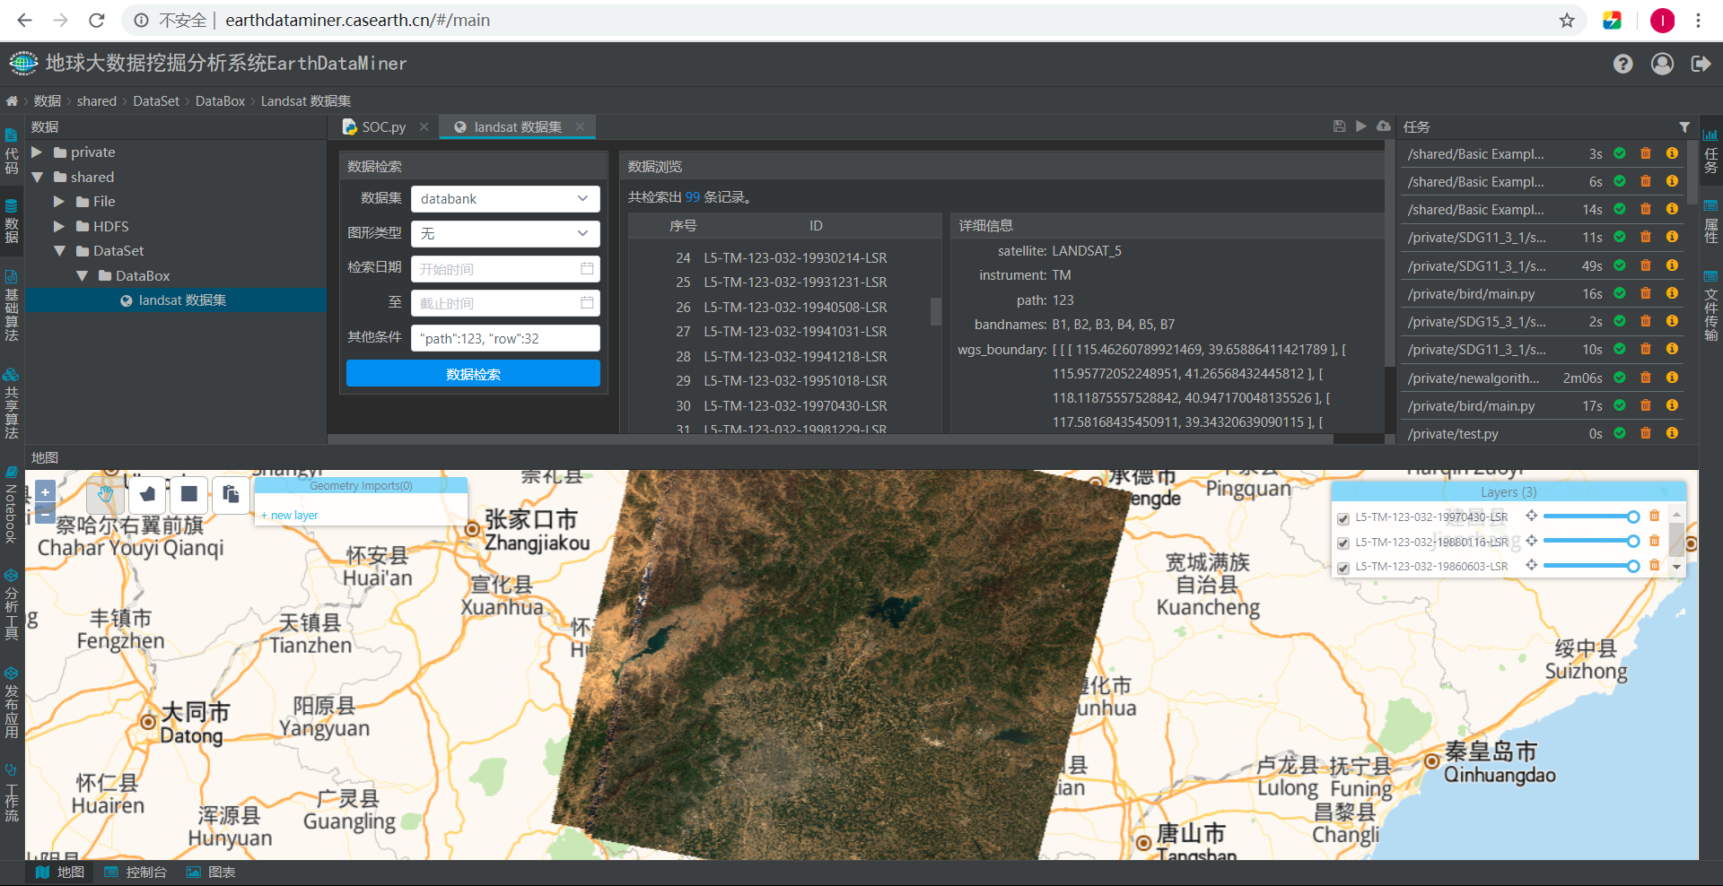Collapse the DataBox folder
The width and height of the screenshot is (1723, 886).
coord(82,276)
